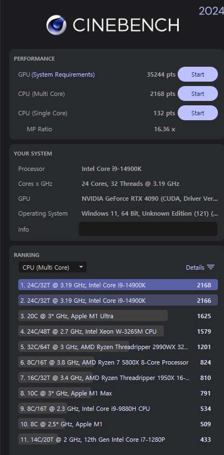This screenshot has width=224, height=455.
Task: Start the GPU benchmark
Action: 198,74
